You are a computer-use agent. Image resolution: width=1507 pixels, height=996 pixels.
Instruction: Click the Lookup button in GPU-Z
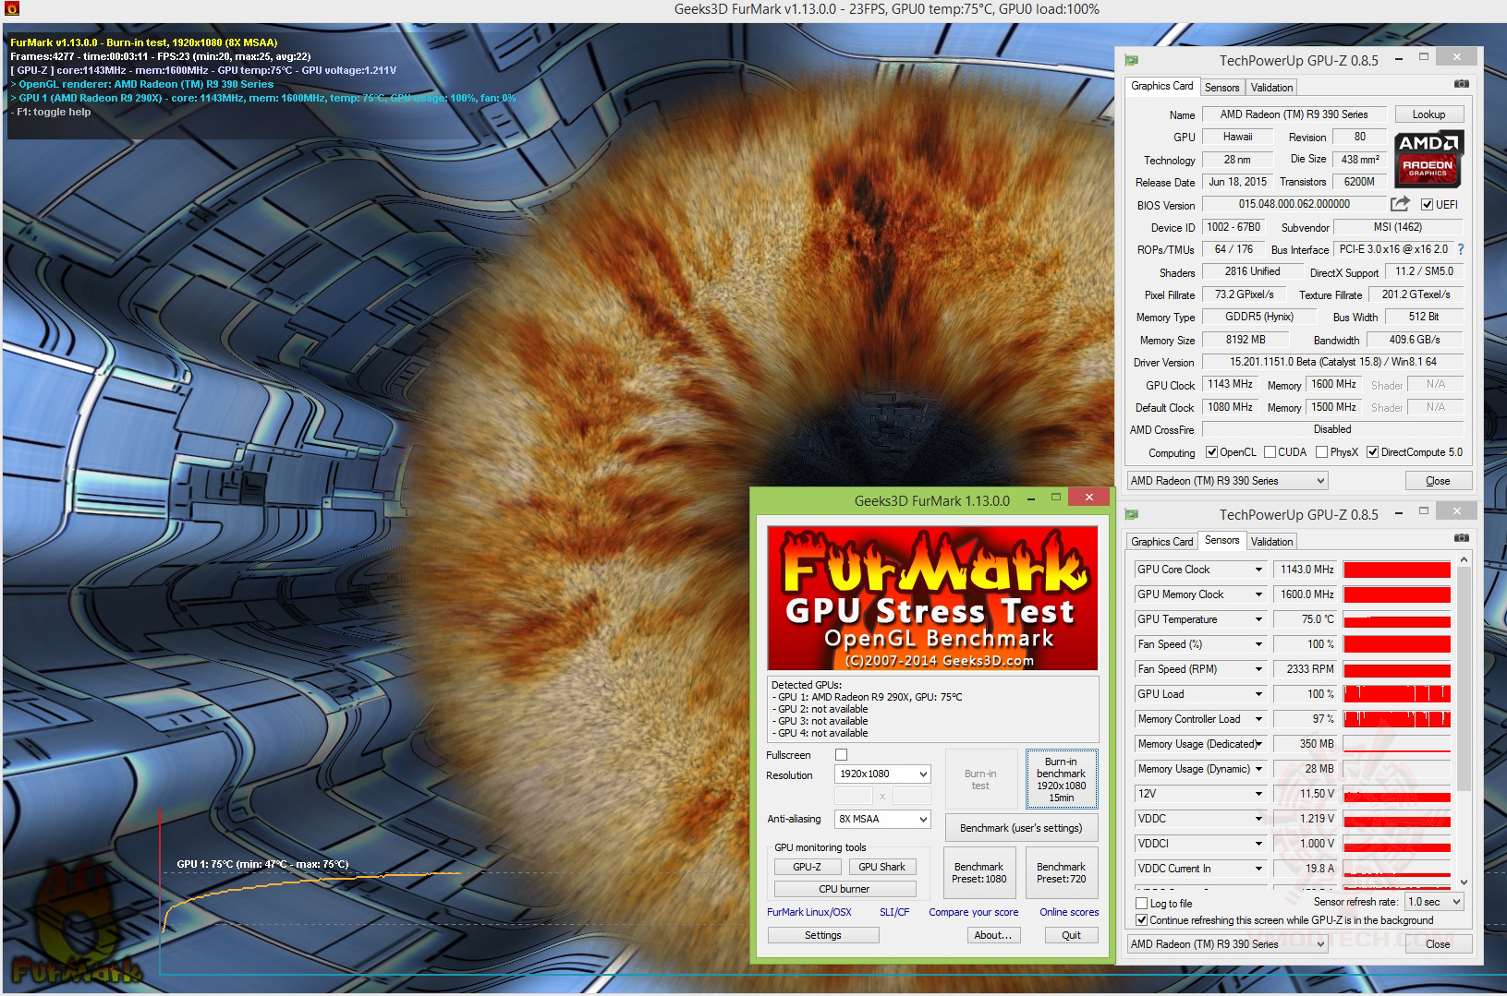coord(1428,114)
